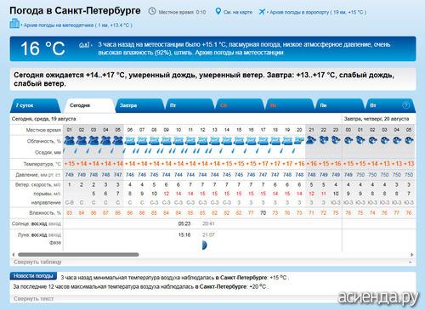Screen dimensions: 425x310
Task: Open the Пн forecast tab
Action: [x=339, y=105]
